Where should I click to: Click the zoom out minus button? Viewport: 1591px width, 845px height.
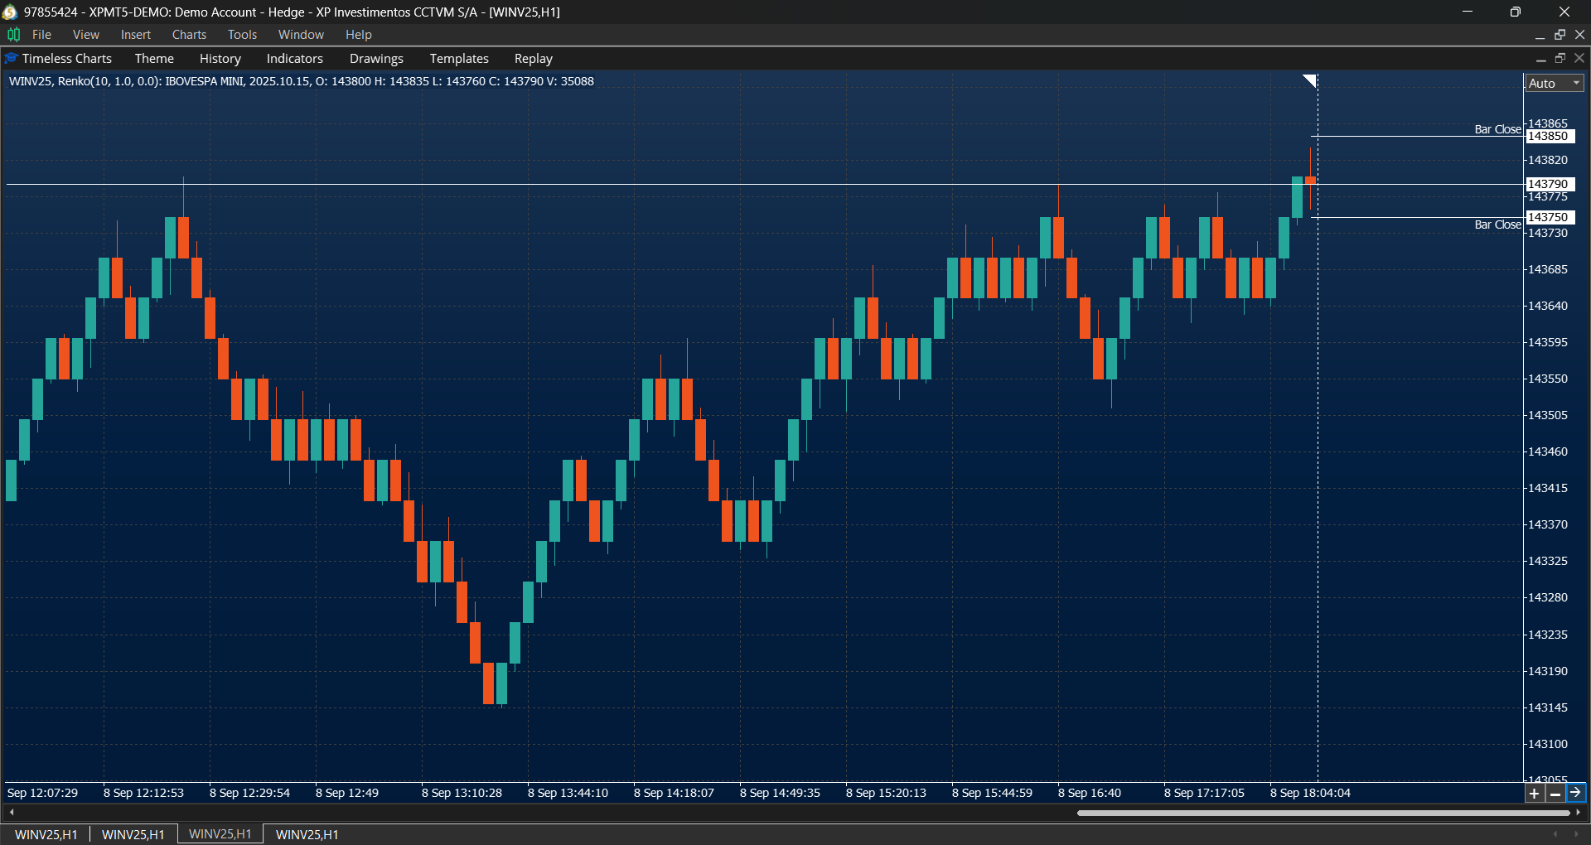(x=1555, y=794)
